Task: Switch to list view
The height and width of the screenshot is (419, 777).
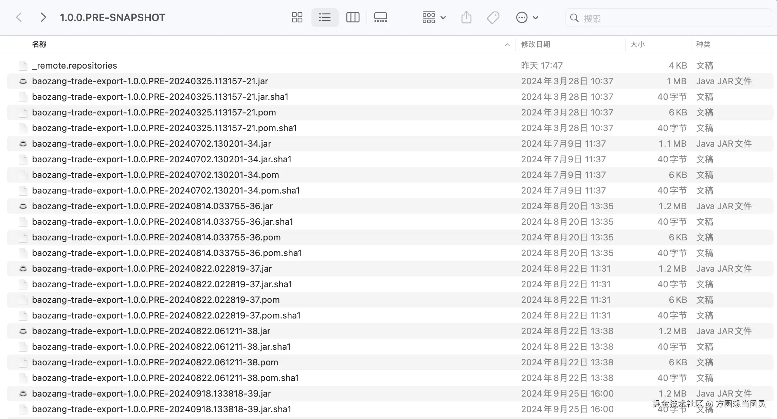Action: 325,17
